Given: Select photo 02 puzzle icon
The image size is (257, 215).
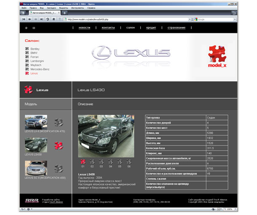Looking at the screenshot, I should point(92,162).
